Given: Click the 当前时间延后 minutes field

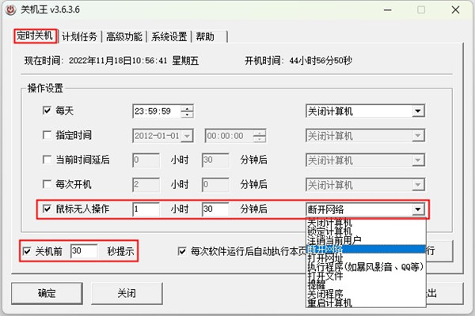Looking at the screenshot, I should point(215,160).
